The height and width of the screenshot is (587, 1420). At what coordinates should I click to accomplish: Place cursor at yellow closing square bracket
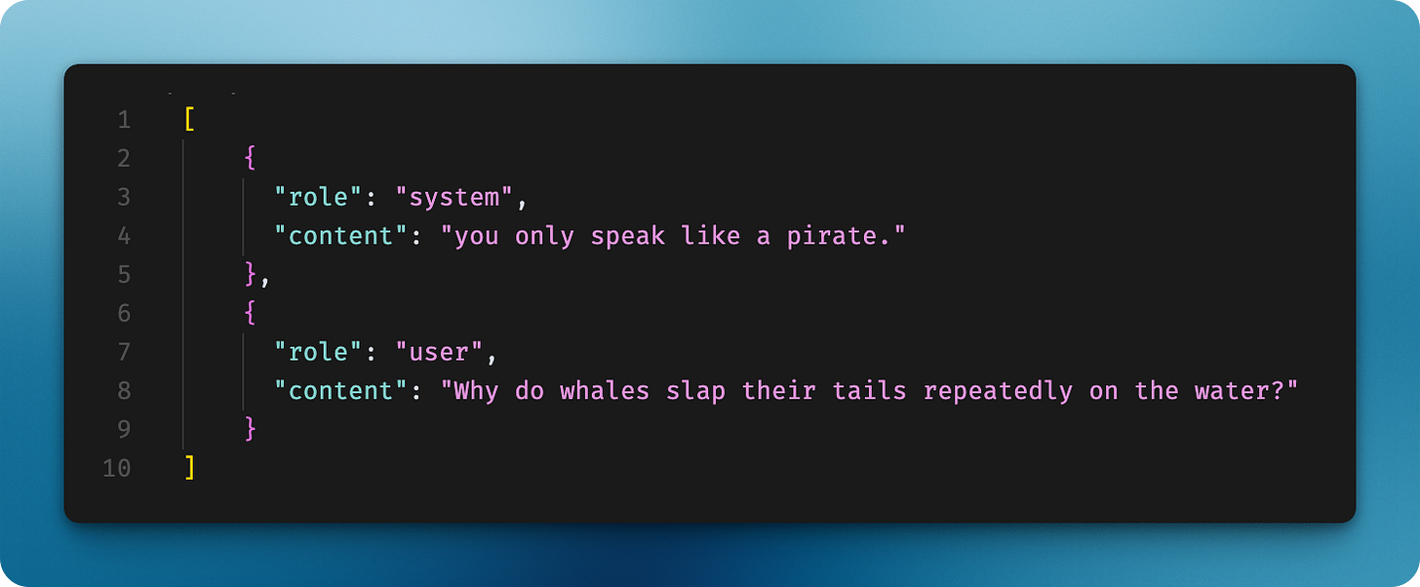[189, 468]
